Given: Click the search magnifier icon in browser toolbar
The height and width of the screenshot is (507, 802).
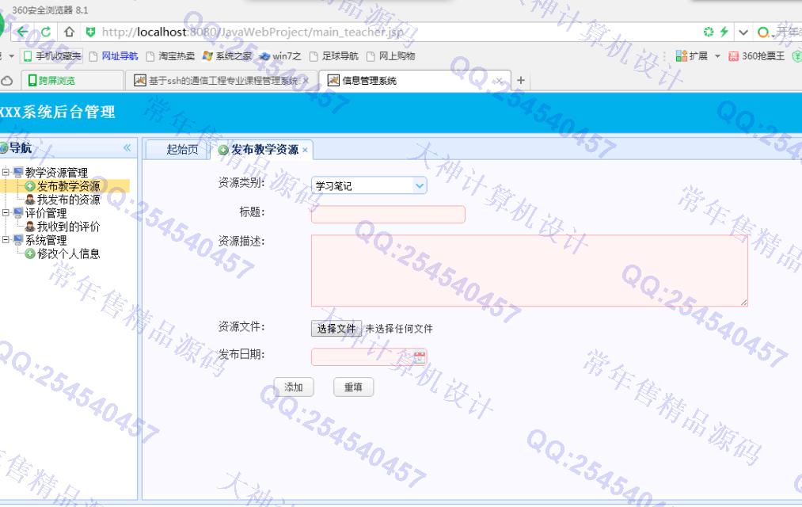Looking at the screenshot, I should point(763,32).
